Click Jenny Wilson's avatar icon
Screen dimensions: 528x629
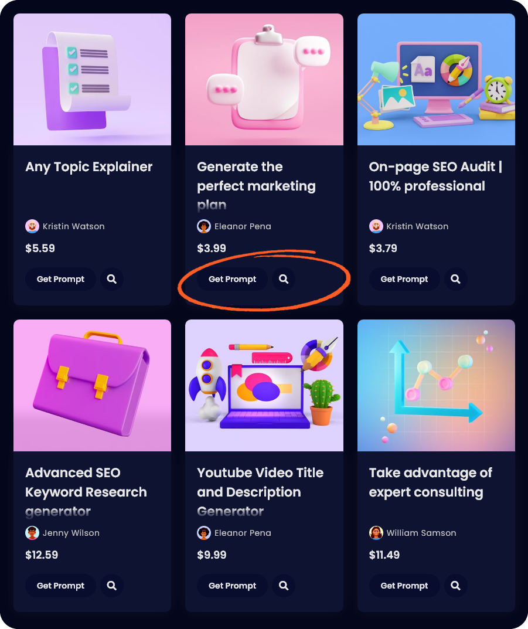[x=32, y=533]
